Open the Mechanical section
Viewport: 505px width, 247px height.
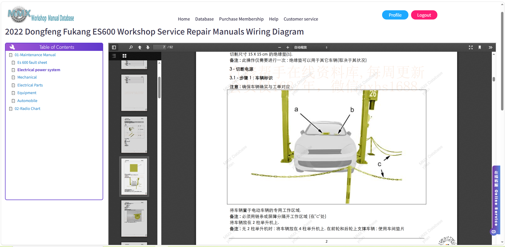coord(27,77)
